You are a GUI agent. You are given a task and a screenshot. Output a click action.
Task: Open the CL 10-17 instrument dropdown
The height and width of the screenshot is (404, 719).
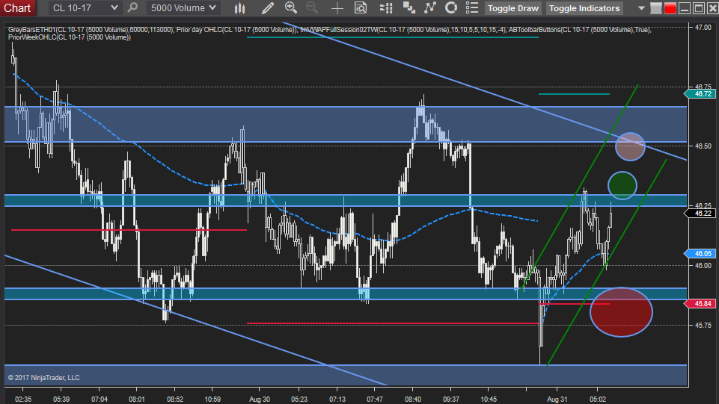coord(85,7)
